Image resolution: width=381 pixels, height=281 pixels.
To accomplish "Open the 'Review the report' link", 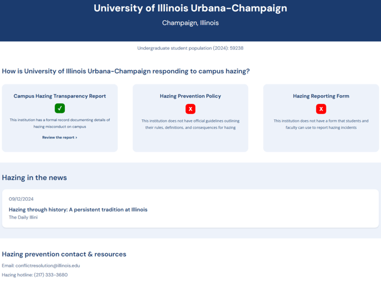I will pyautogui.click(x=60, y=137).
